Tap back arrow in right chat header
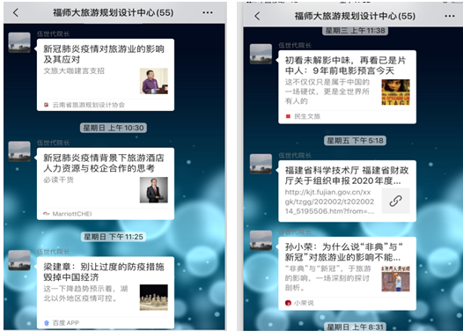The image size is (463, 331). click(x=257, y=16)
